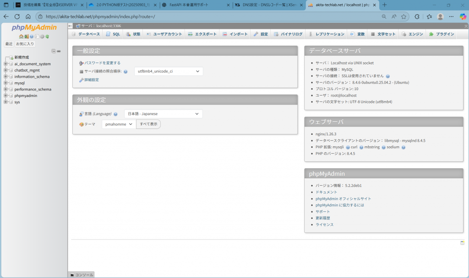Click browser Home button
The image size is (469, 278).
tap(28, 17)
